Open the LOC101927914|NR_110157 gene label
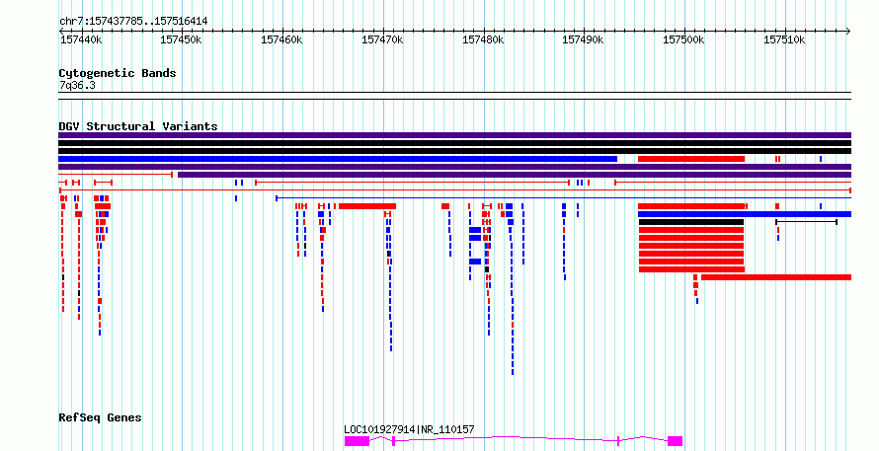 pos(409,429)
